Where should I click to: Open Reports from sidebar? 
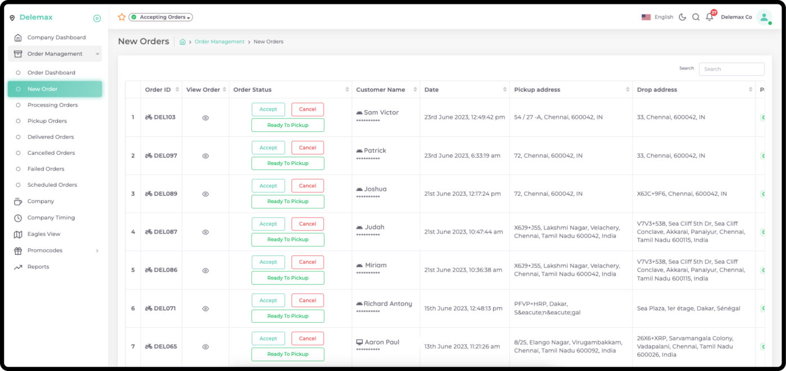38,267
